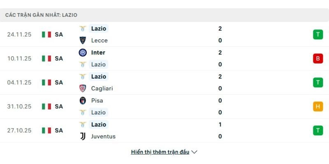Expand more matches with the chevron arrow
This screenshot has height=164, width=329.
click(195, 152)
